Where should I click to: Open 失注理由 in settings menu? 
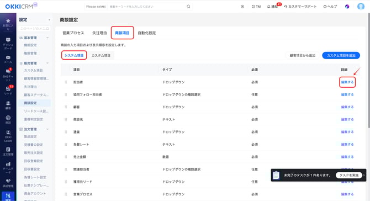[30, 87]
